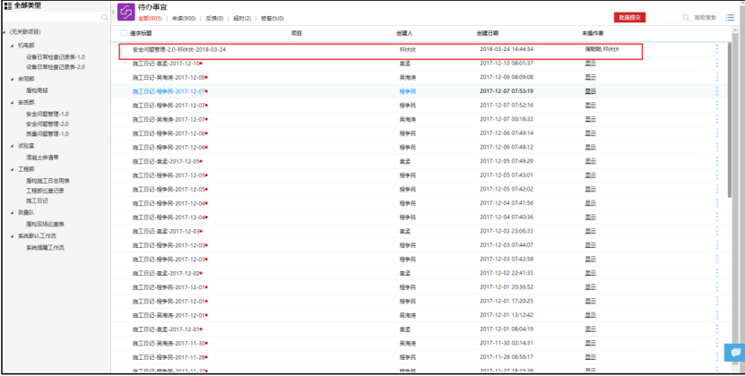Select 设备日常检查记录表-1.0 in the tree
This screenshot has width=745, height=376.
pos(56,57)
